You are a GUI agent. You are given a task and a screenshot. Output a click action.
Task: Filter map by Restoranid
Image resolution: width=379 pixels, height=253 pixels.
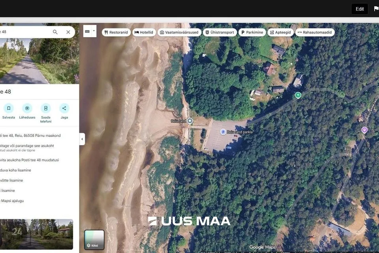(x=116, y=32)
